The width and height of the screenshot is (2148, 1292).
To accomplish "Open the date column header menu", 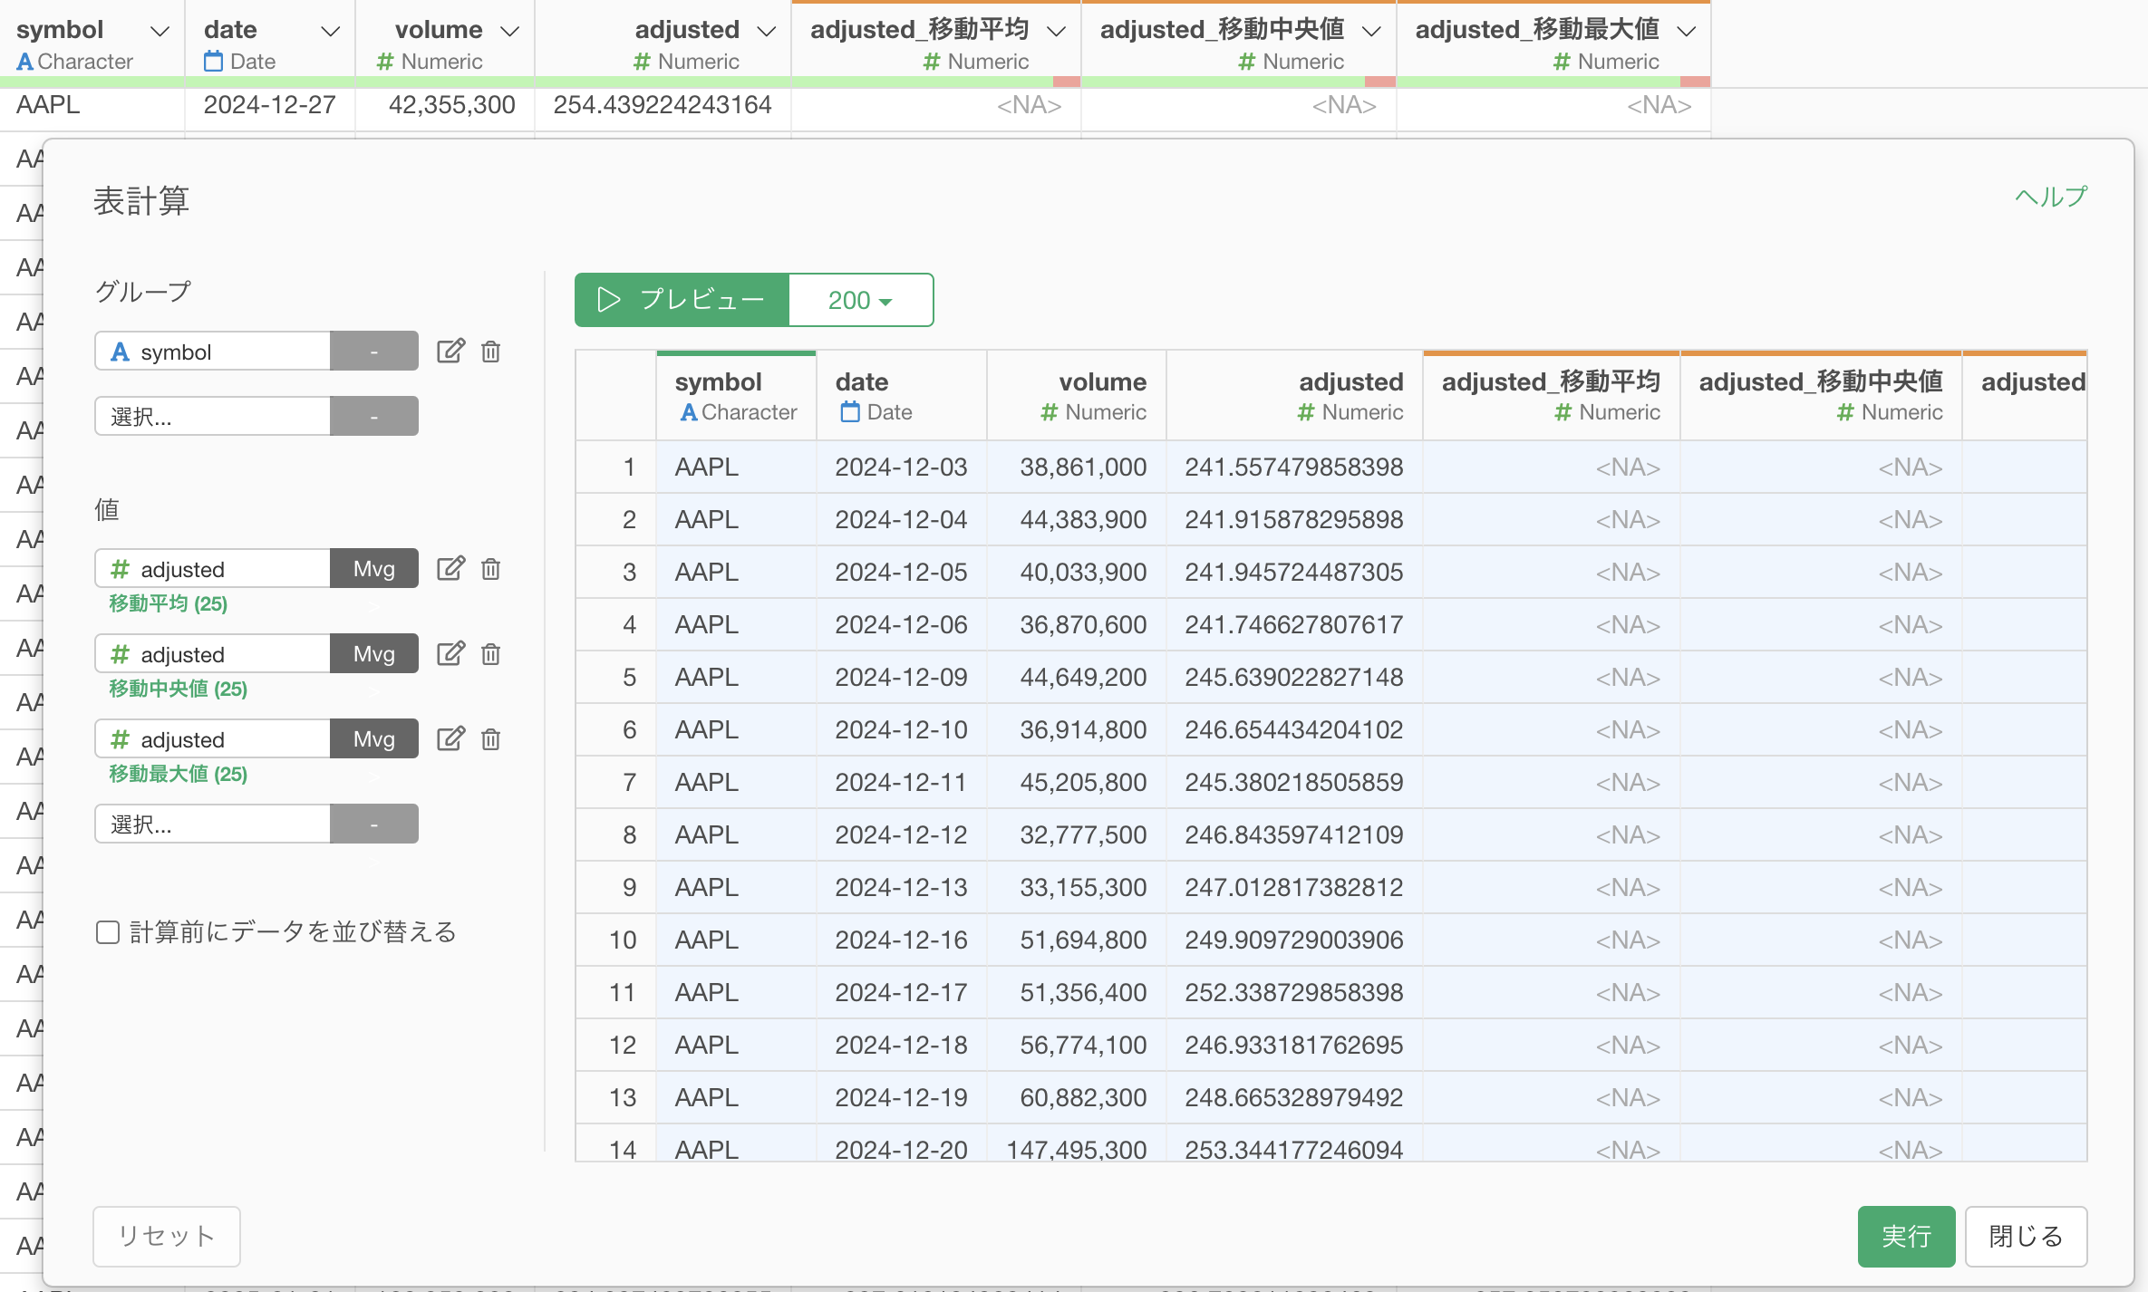I will pyautogui.click(x=331, y=31).
